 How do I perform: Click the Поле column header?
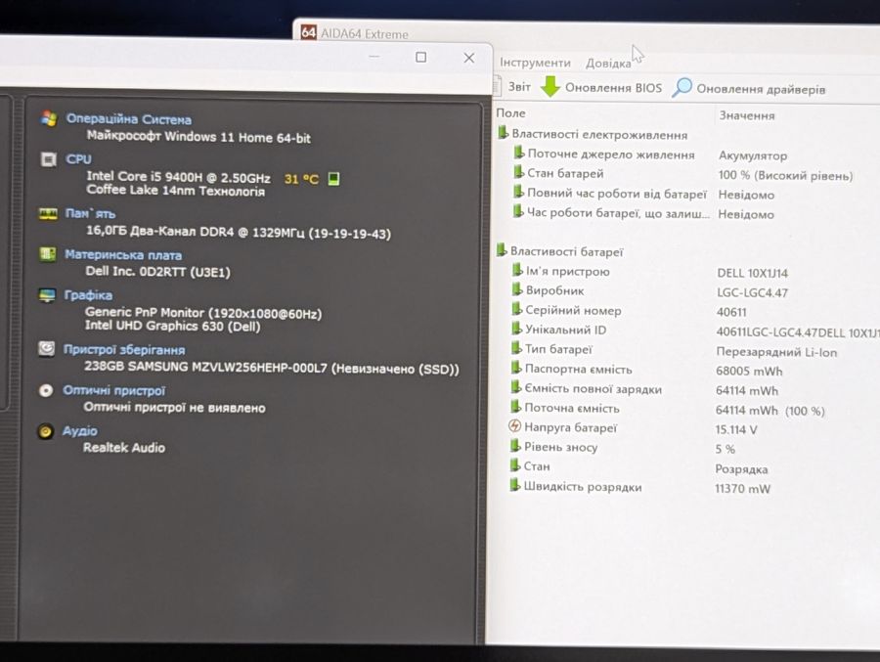510,112
